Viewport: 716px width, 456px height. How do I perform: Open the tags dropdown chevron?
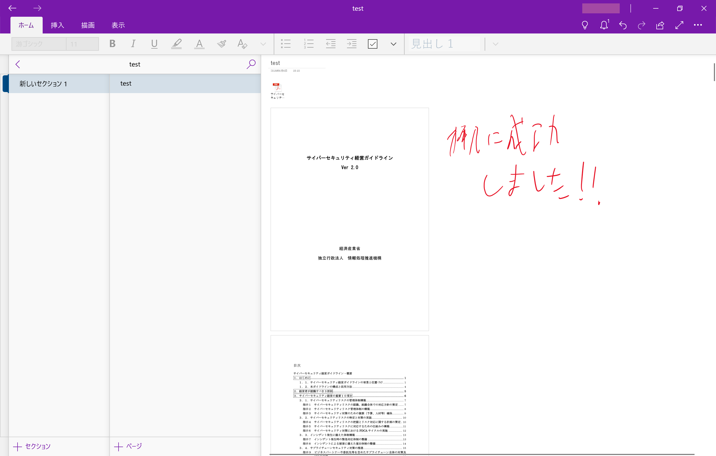(393, 44)
